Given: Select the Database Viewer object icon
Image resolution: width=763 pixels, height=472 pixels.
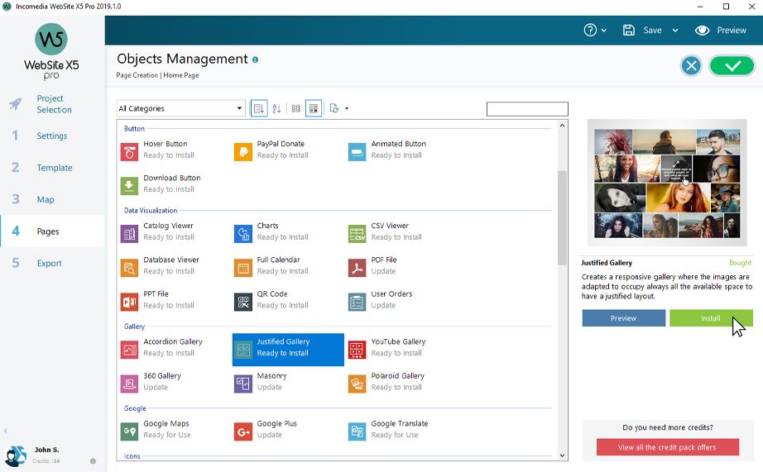Looking at the screenshot, I should (x=129, y=268).
